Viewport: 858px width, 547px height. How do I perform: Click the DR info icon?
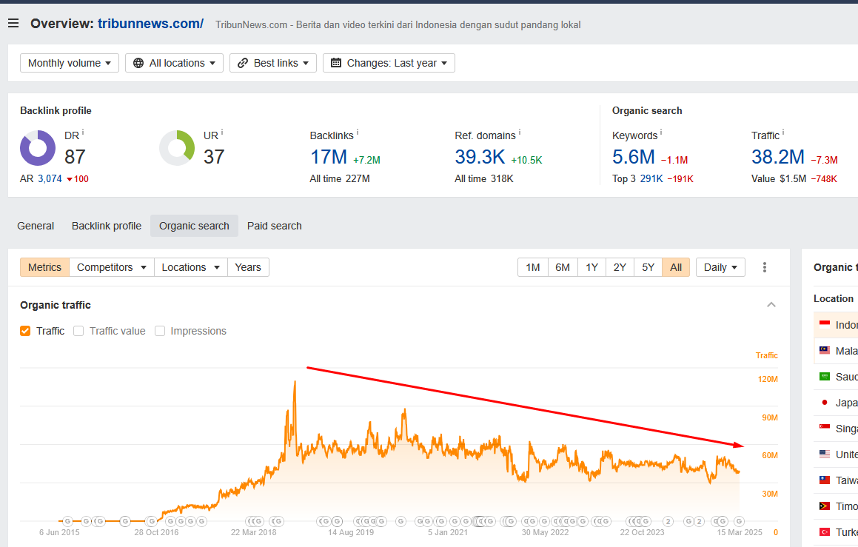[x=83, y=132]
